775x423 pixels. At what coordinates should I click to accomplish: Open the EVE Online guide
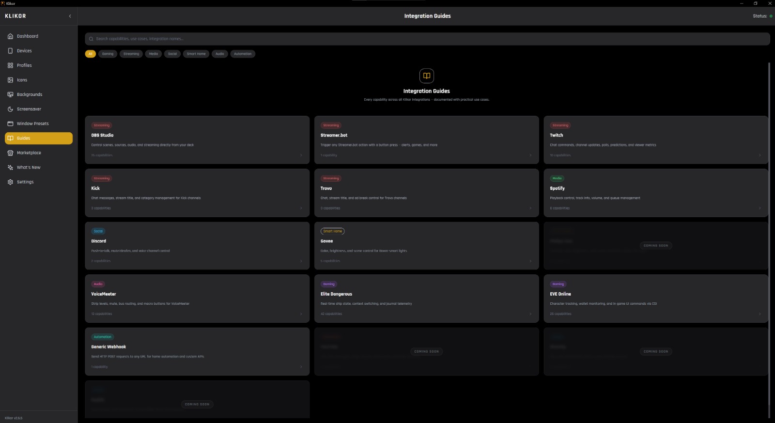tap(656, 298)
